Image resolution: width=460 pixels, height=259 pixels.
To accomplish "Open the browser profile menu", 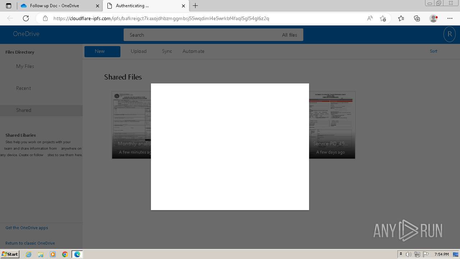I will [x=433, y=18].
